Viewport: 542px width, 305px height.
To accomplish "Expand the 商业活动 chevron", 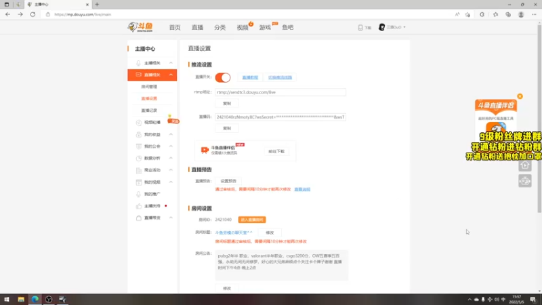I will pyautogui.click(x=171, y=170).
